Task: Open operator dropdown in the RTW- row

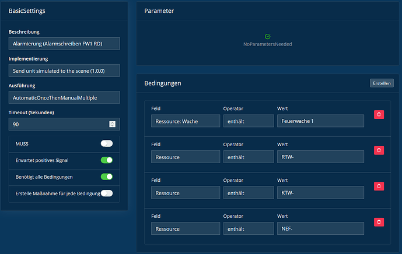Action: tap(249, 157)
